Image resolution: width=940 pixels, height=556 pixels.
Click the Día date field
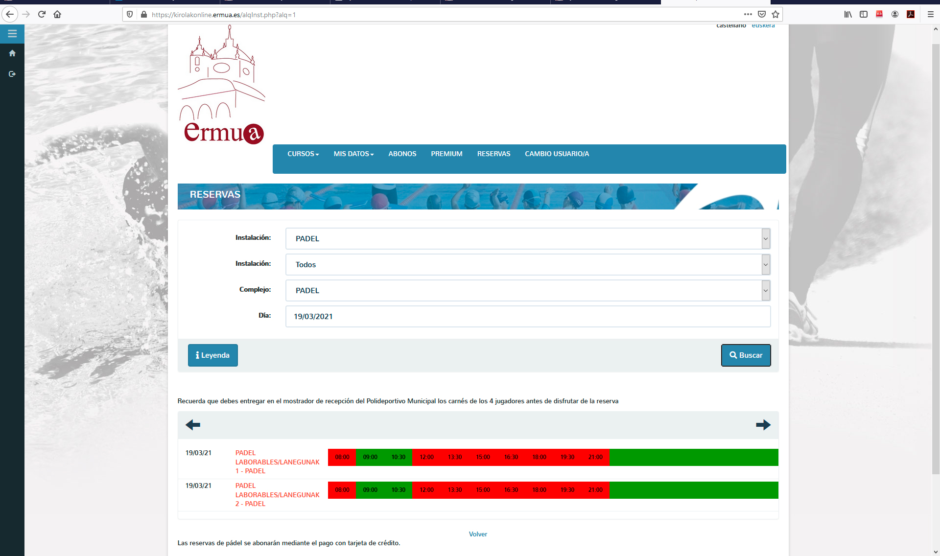[527, 317]
